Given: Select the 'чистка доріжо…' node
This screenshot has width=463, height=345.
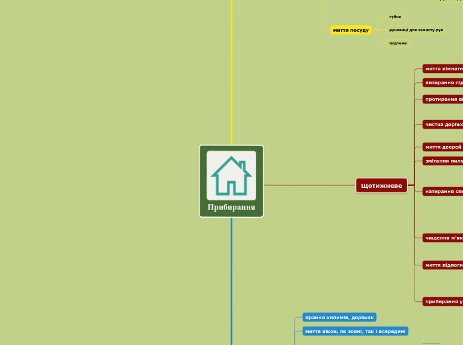Looking at the screenshot, I should 443,125.
